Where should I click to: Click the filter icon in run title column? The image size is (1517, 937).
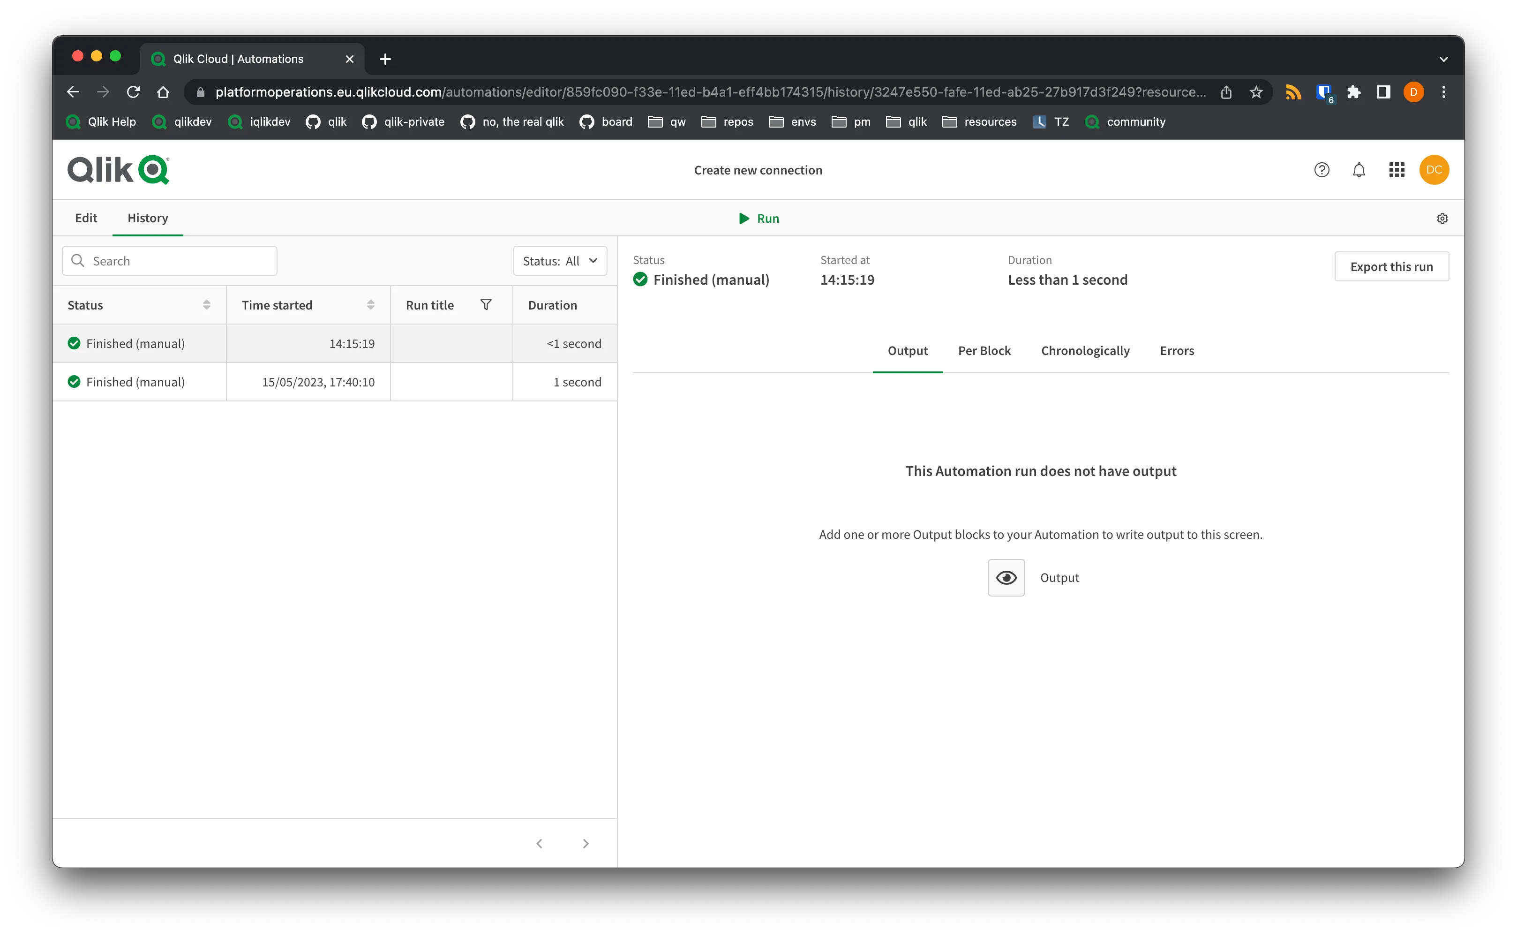coord(486,304)
